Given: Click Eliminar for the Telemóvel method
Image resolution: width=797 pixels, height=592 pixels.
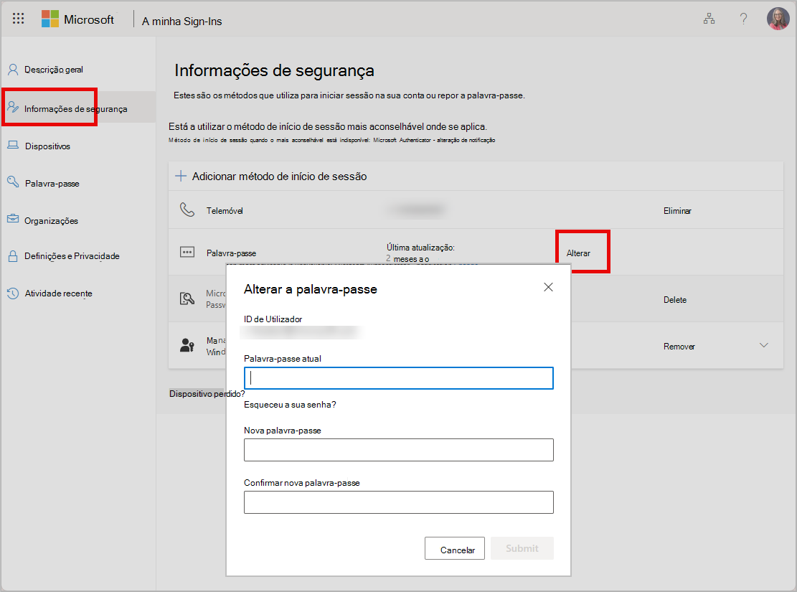Looking at the screenshot, I should (x=677, y=210).
